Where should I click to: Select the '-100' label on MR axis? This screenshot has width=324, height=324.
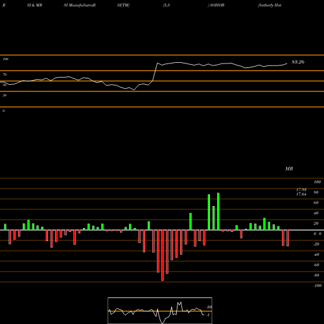pos(318,286)
